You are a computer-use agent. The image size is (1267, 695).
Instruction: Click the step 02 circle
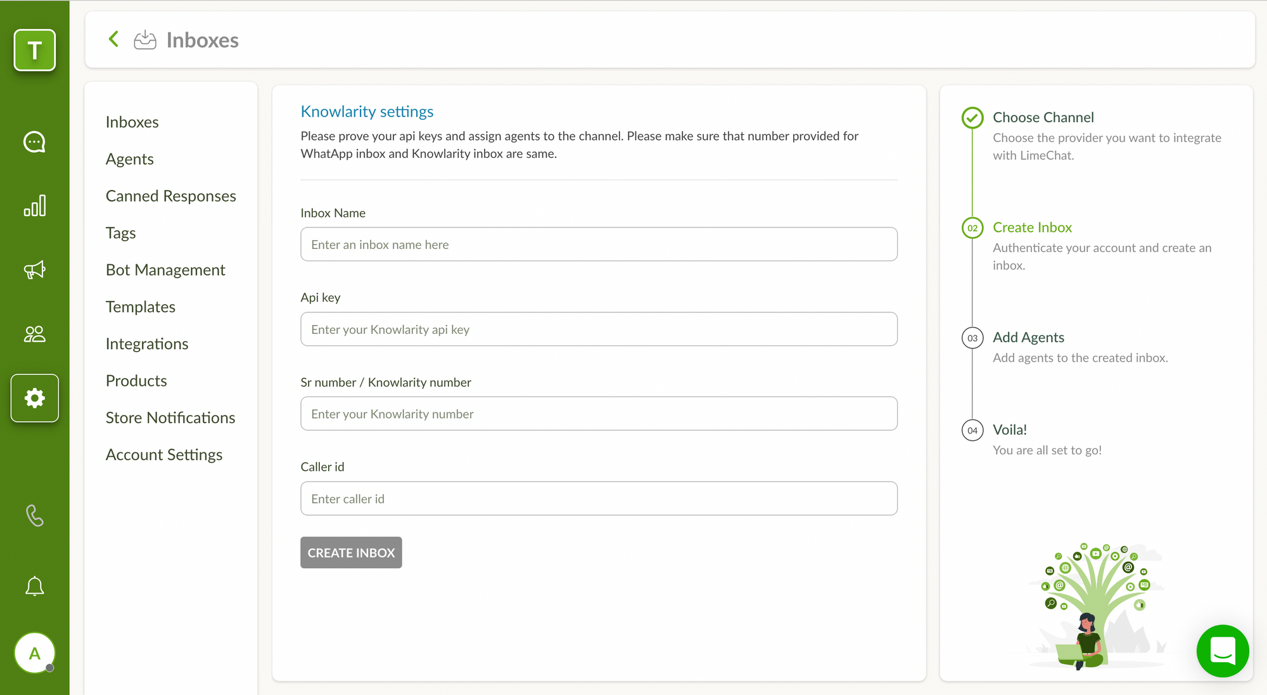(x=972, y=228)
